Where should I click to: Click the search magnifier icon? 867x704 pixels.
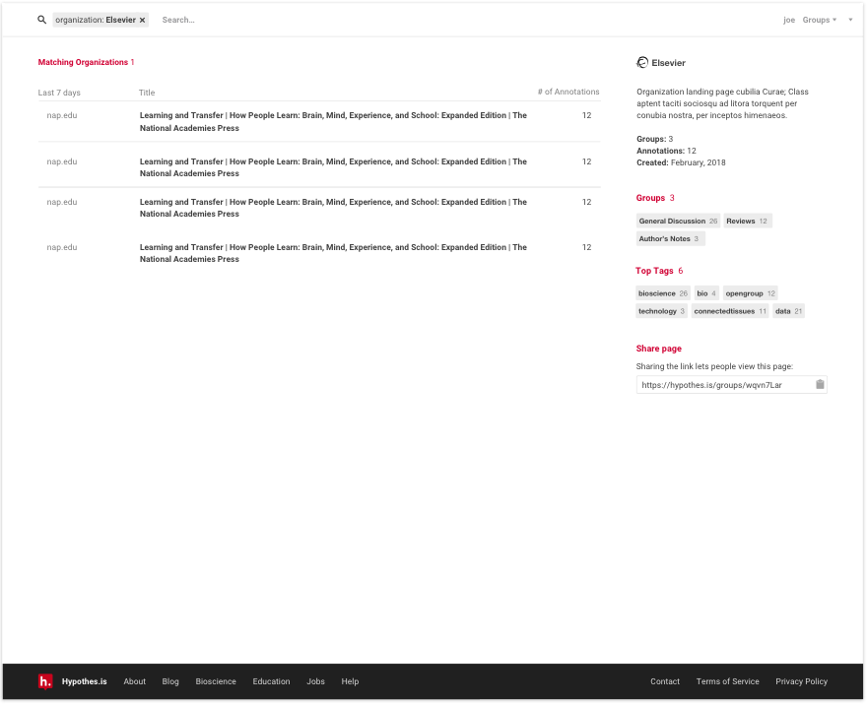[x=42, y=20]
